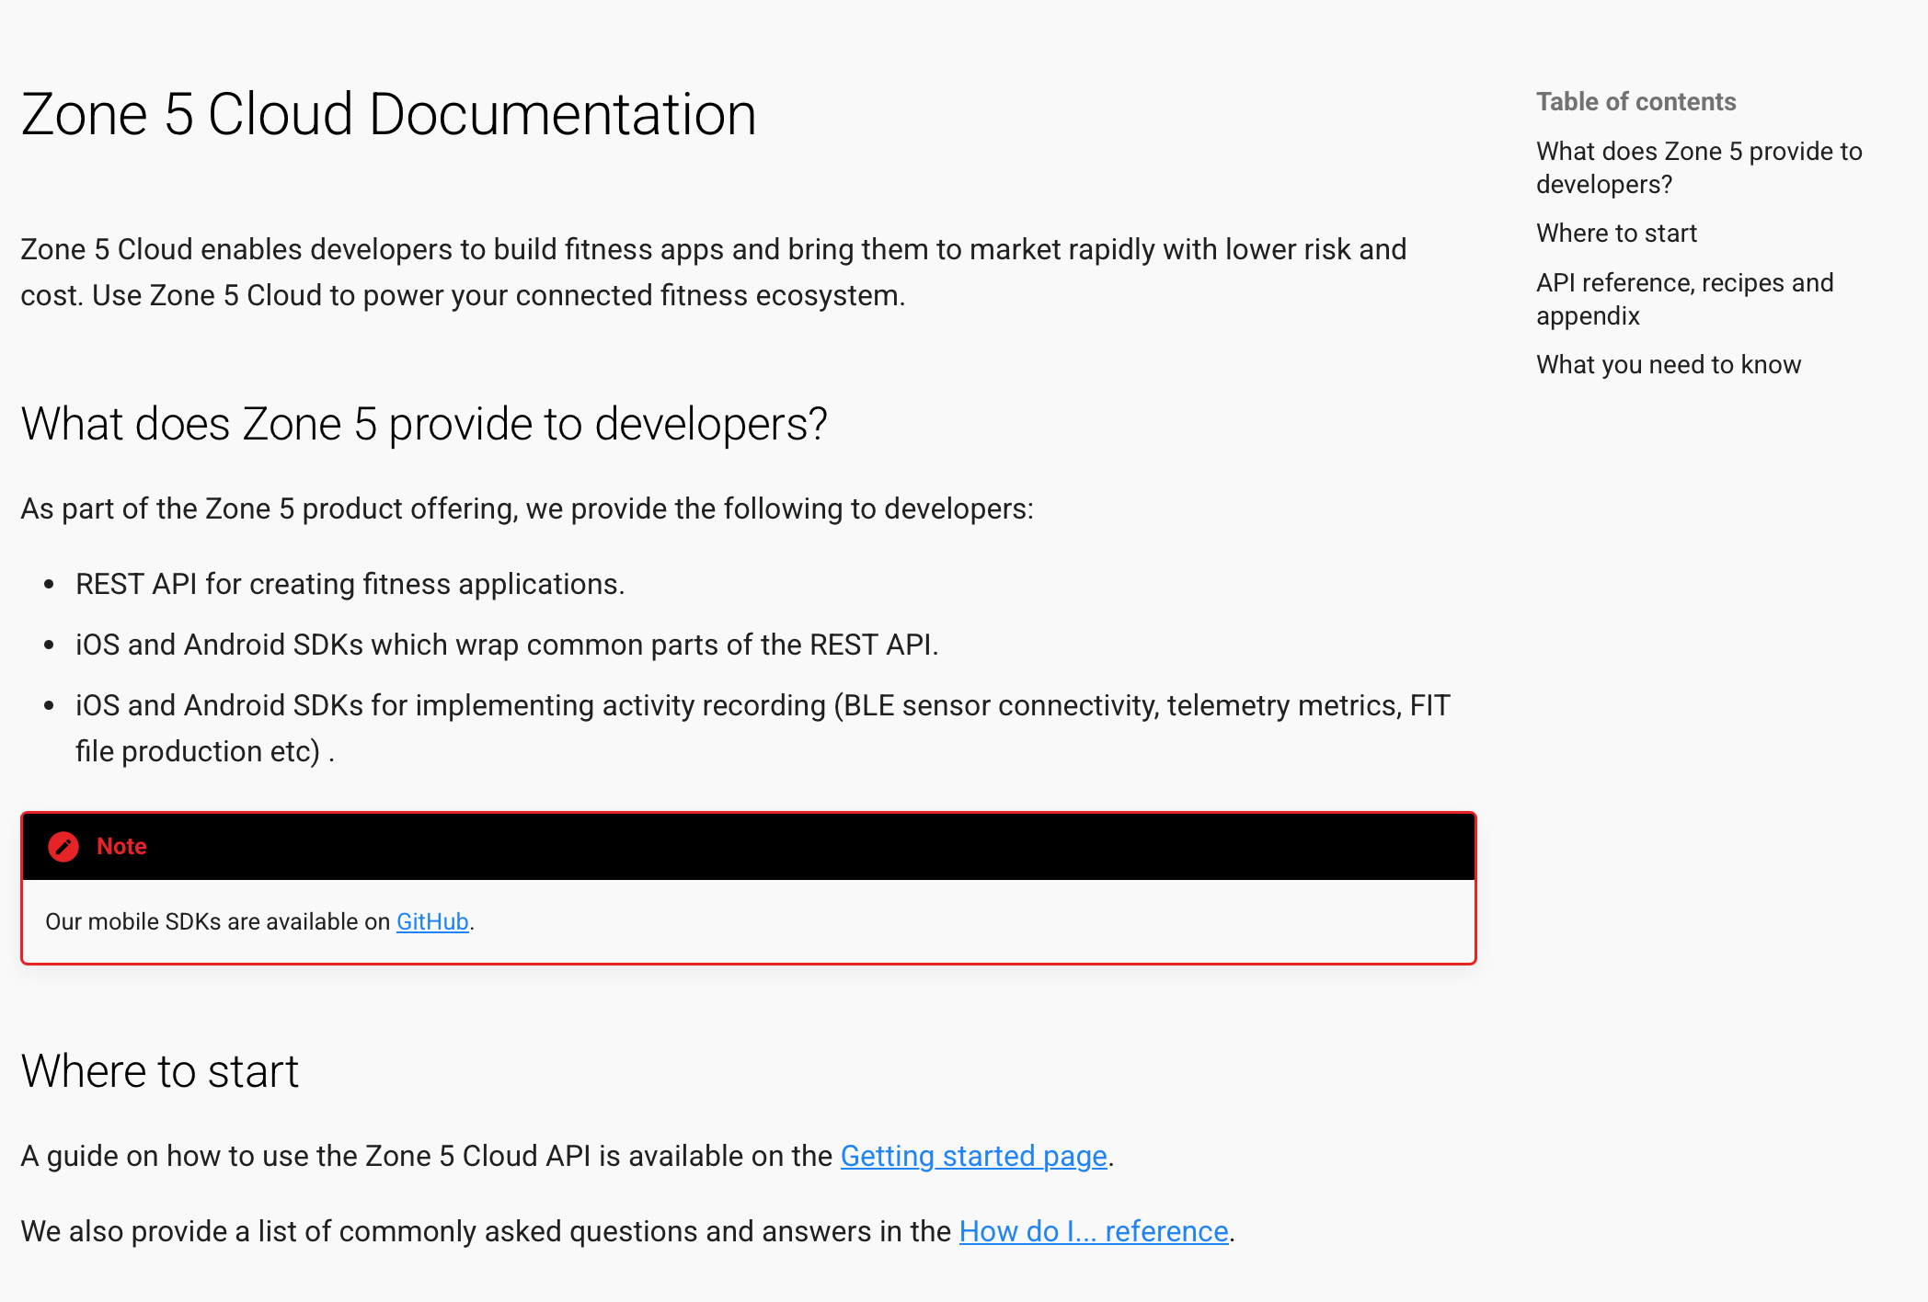Click 'As part of the Zone 5 product offering' sentence
Viewport: 1928px width, 1302px height.
click(527, 508)
